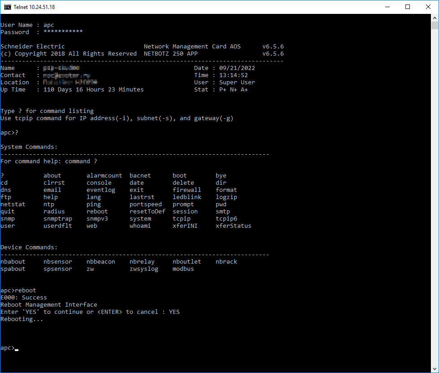439x373 pixels.
Task: Click the 'userdflt' command text
Action: coord(58,226)
